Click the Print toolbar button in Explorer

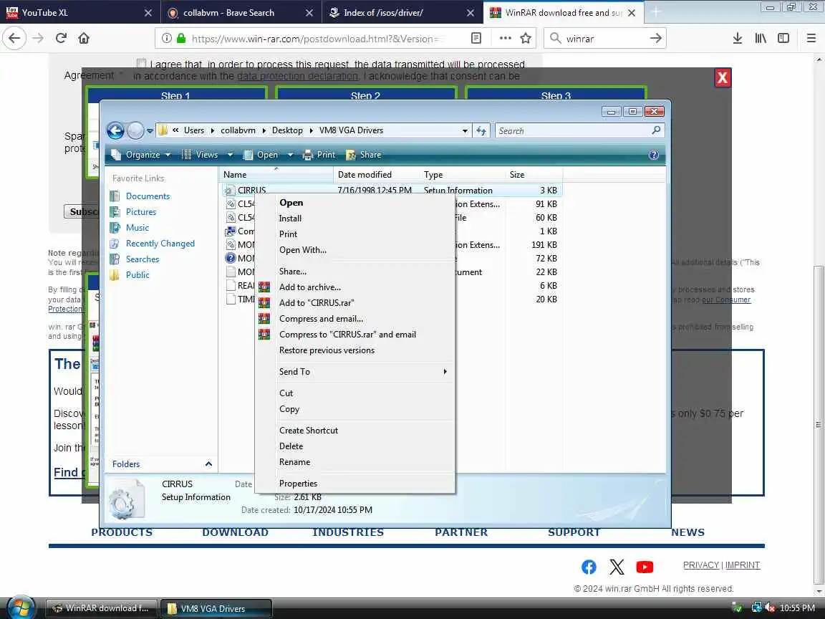[x=319, y=155]
